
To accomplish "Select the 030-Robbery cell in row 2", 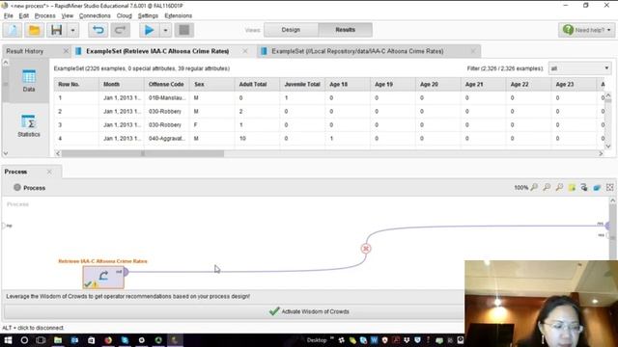I will click(x=167, y=112).
